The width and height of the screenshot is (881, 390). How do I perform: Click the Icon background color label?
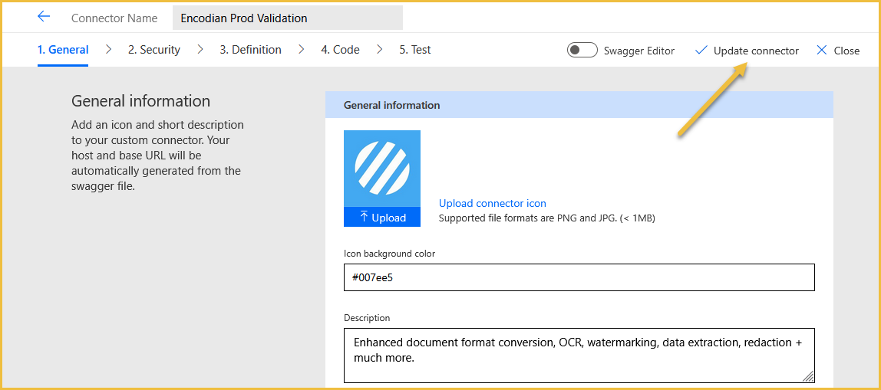(389, 253)
